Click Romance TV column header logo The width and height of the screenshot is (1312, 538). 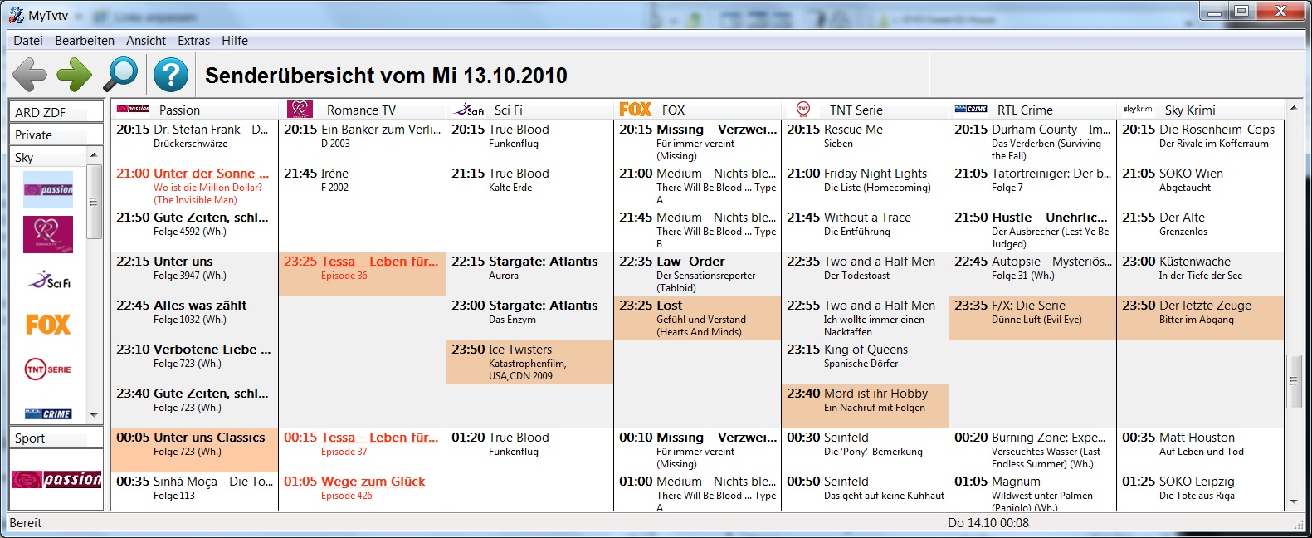(x=300, y=109)
